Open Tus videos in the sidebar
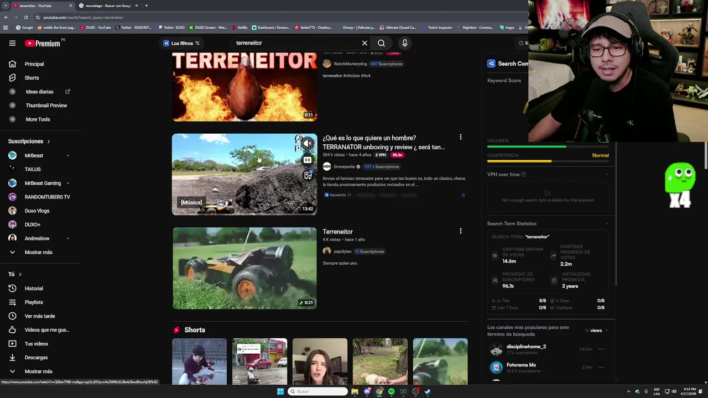Viewport: 708px width, 398px height. tap(36, 344)
